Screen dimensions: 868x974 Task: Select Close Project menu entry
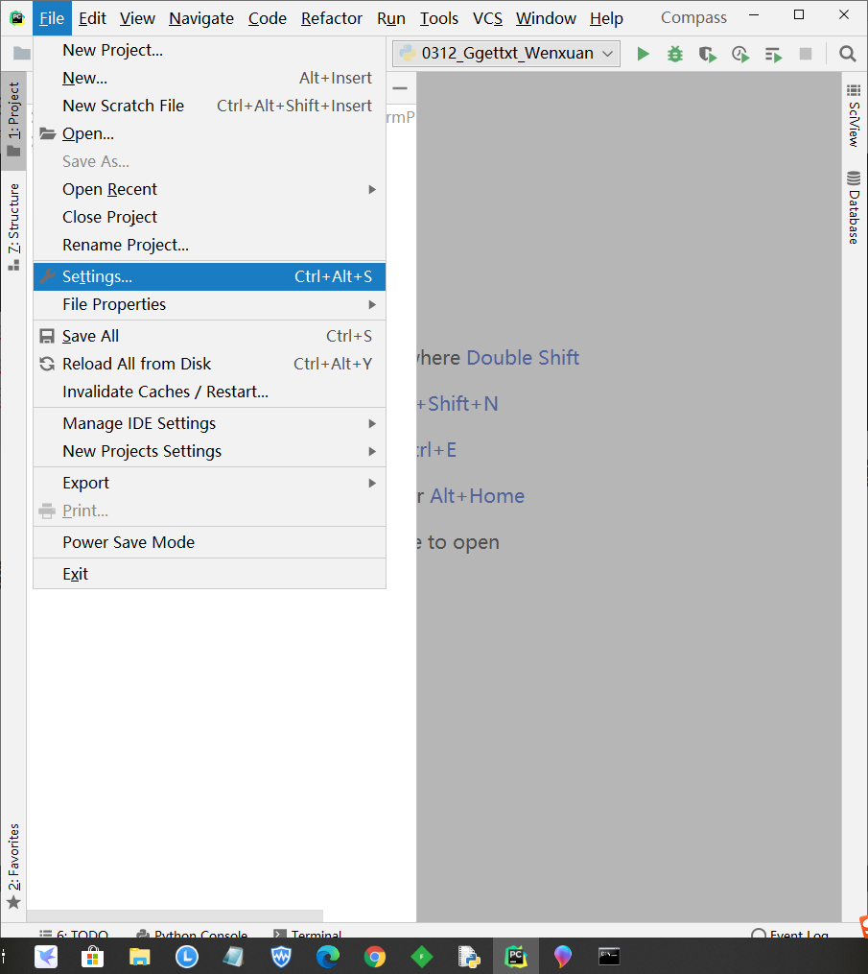click(209, 218)
